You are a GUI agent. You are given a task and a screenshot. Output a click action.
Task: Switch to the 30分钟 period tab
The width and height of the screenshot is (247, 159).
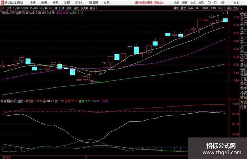coord(43,8)
